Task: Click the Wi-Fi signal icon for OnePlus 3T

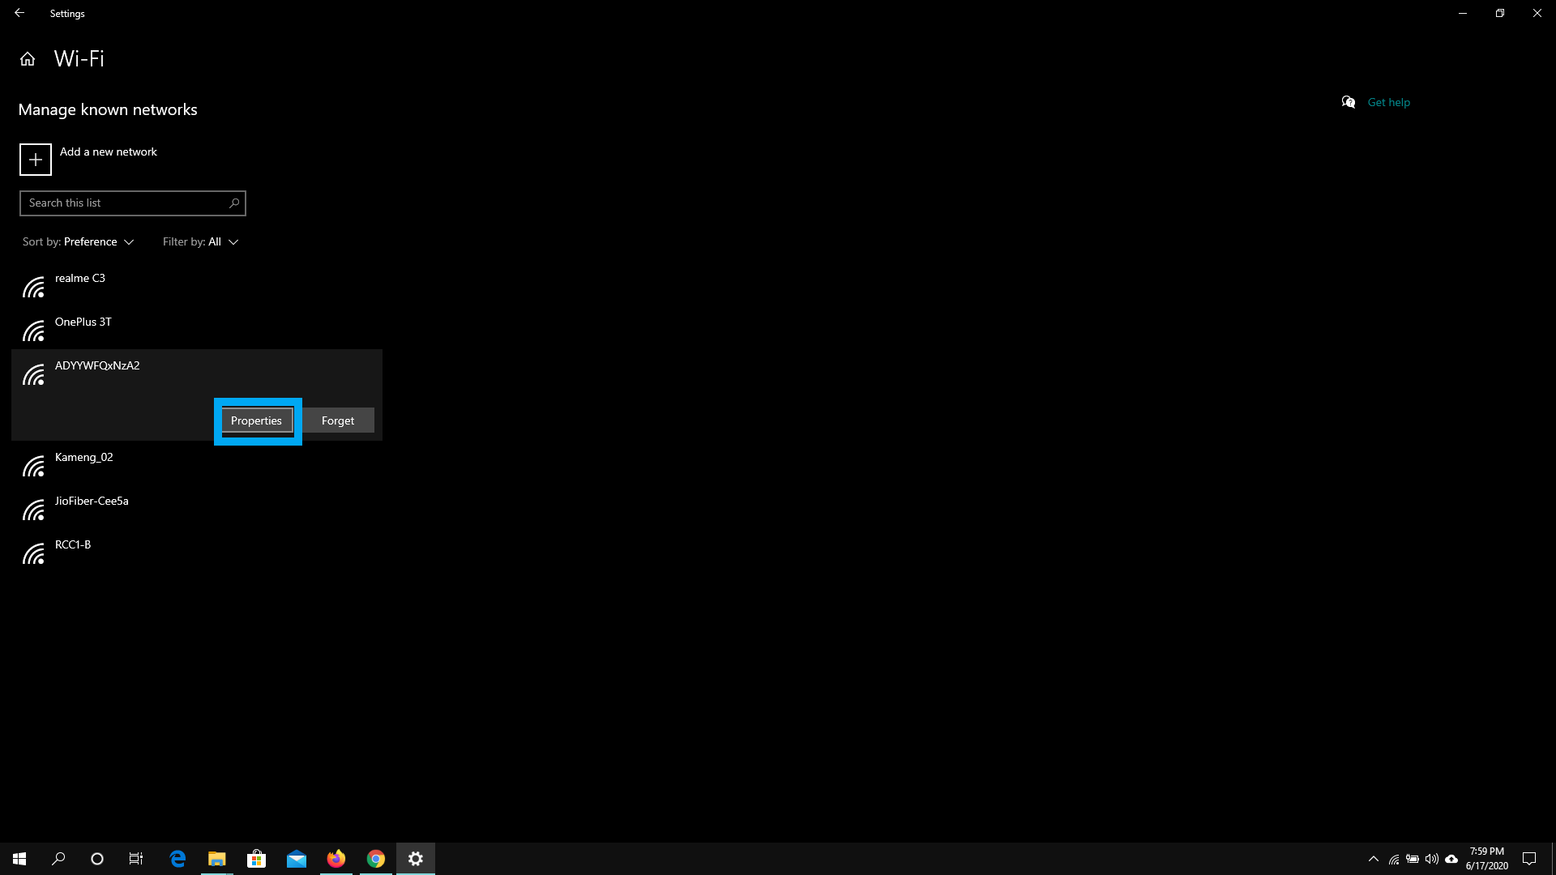Action: tap(34, 329)
